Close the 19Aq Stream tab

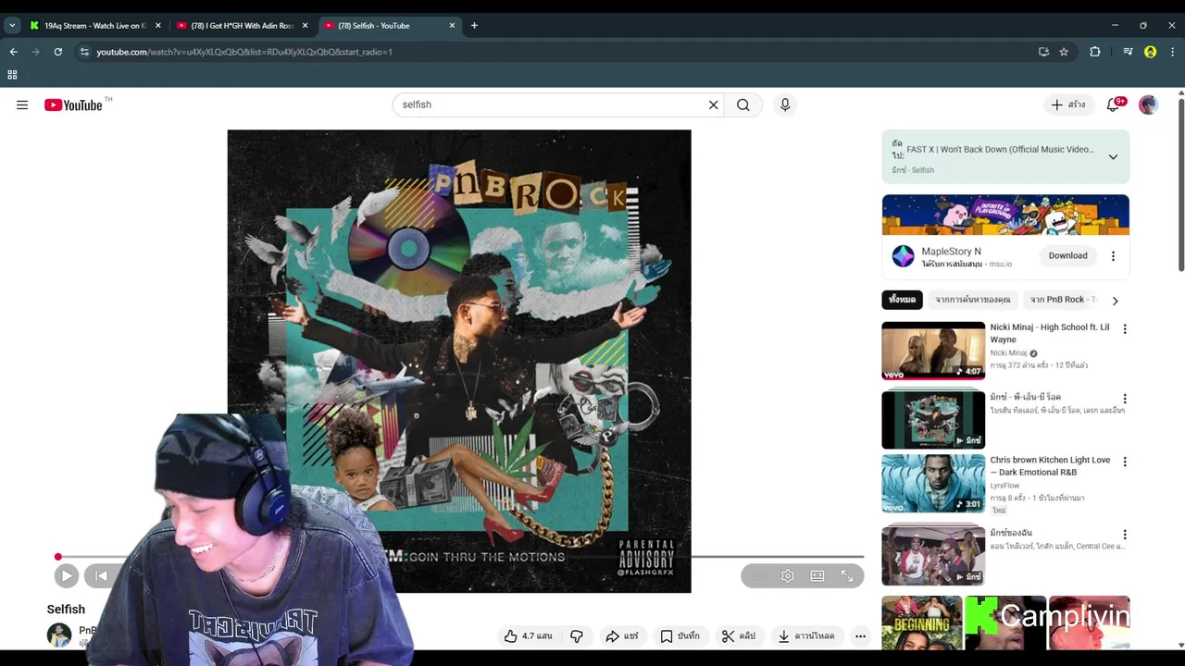(158, 26)
